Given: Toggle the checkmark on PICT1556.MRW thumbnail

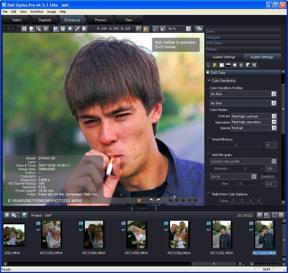Looking at the screenshot, I should pyautogui.click(x=166, y=230).
